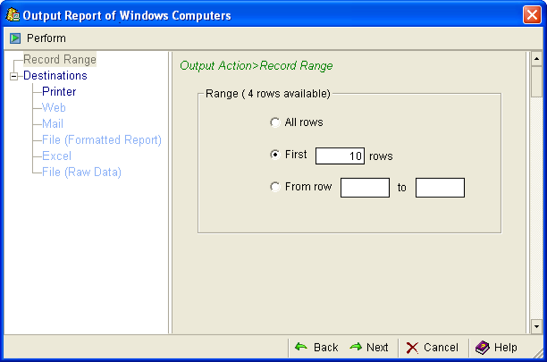
Task: Collapse the Destinations tree node
Action: pyautogui.click(x=13, y=76)
